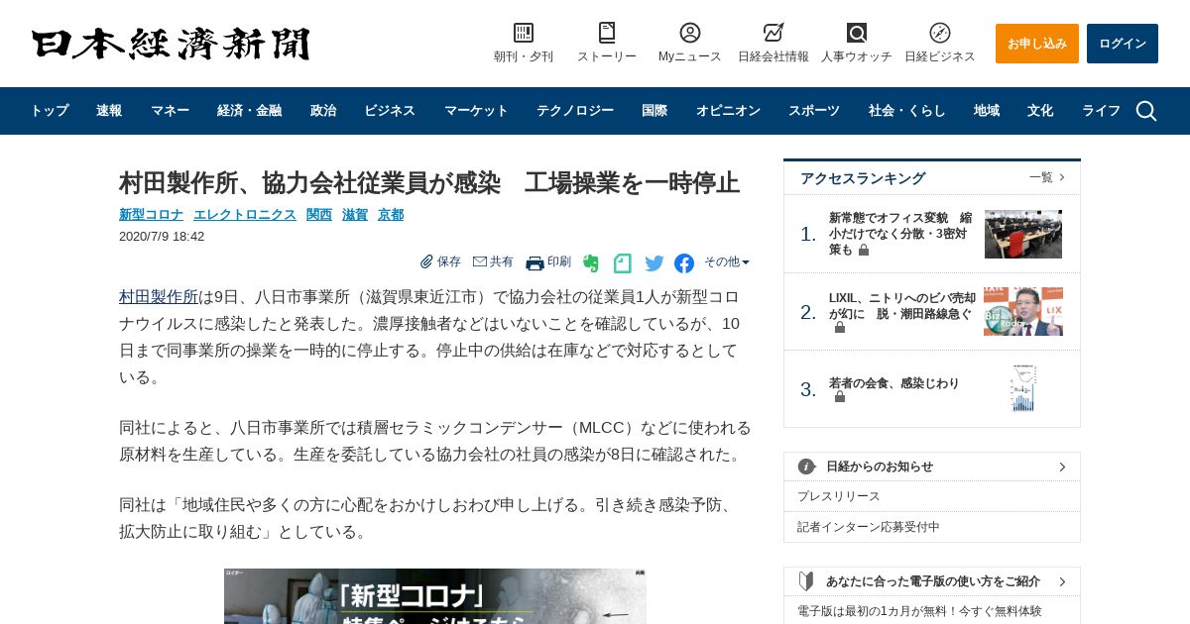Open the 人事ウオッチ search icon
This screenshot has height=624, width=1190.
pos(857,33)
